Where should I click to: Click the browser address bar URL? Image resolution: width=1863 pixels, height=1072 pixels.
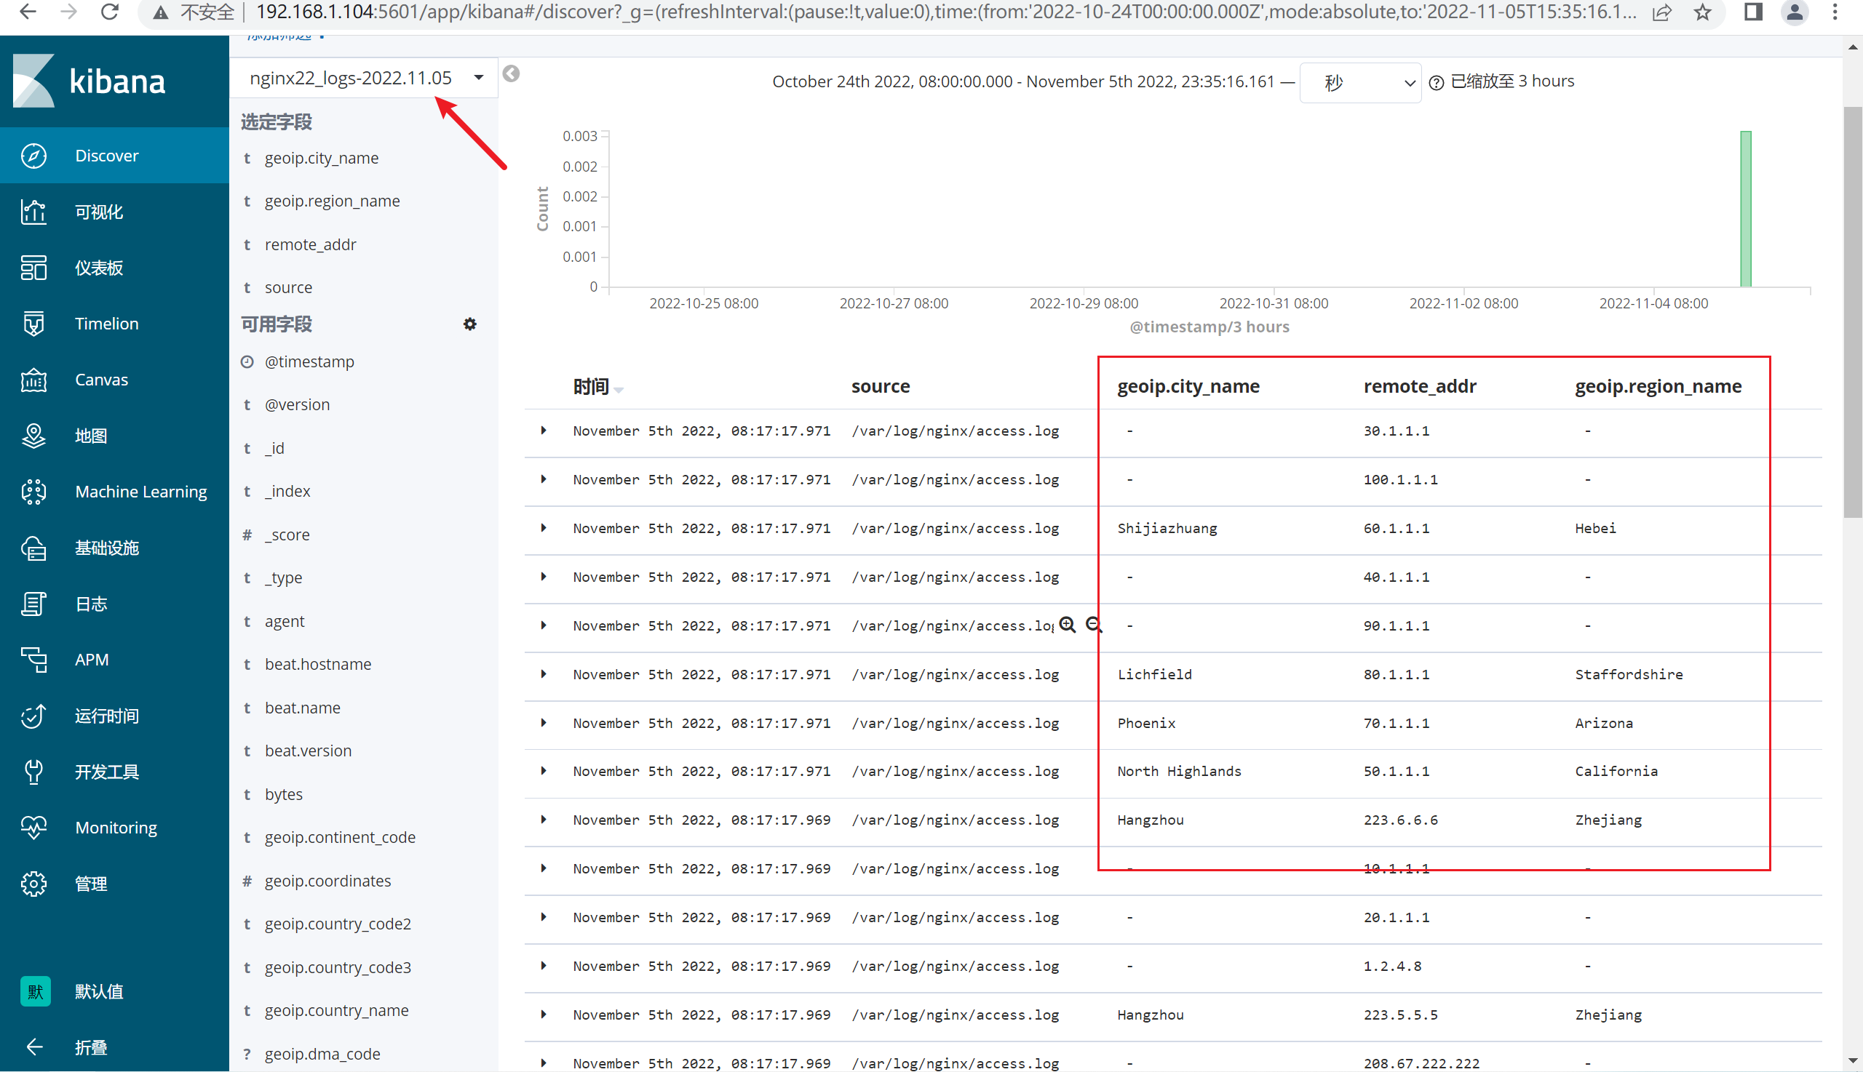[x=946, y=12]
